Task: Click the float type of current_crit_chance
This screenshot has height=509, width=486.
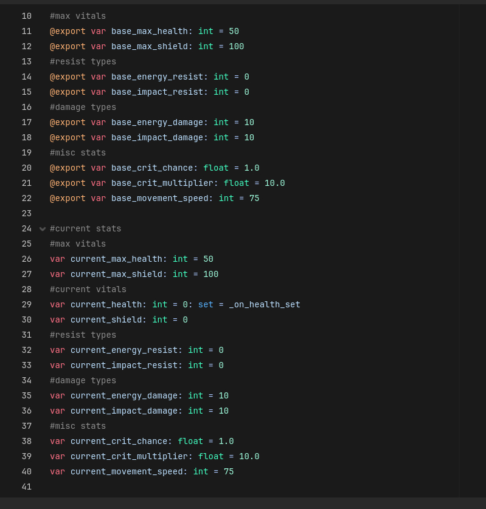Action: [x=190, y=441]
